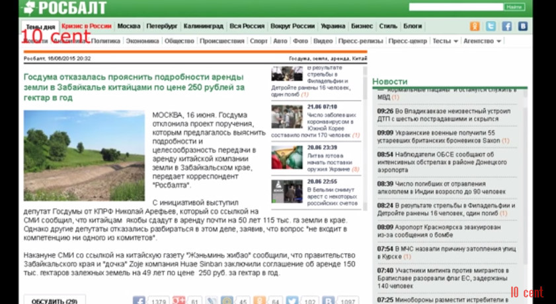556x304 pixels.
Task: Select Фото in the submenu
Action: (300, 41)
